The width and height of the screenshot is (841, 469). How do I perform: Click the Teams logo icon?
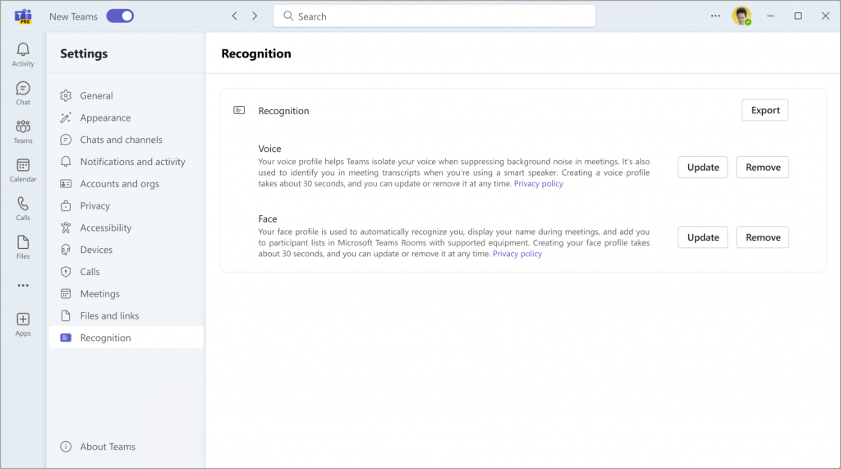click(23, 16)
